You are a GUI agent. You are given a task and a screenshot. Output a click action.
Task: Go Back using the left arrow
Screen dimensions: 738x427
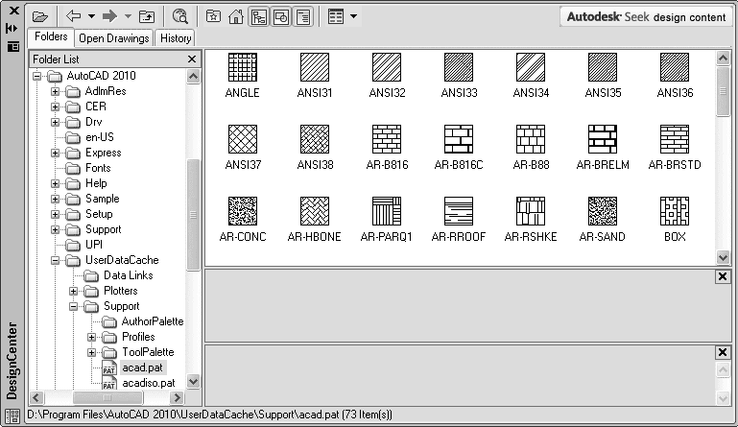coord(74,16)
